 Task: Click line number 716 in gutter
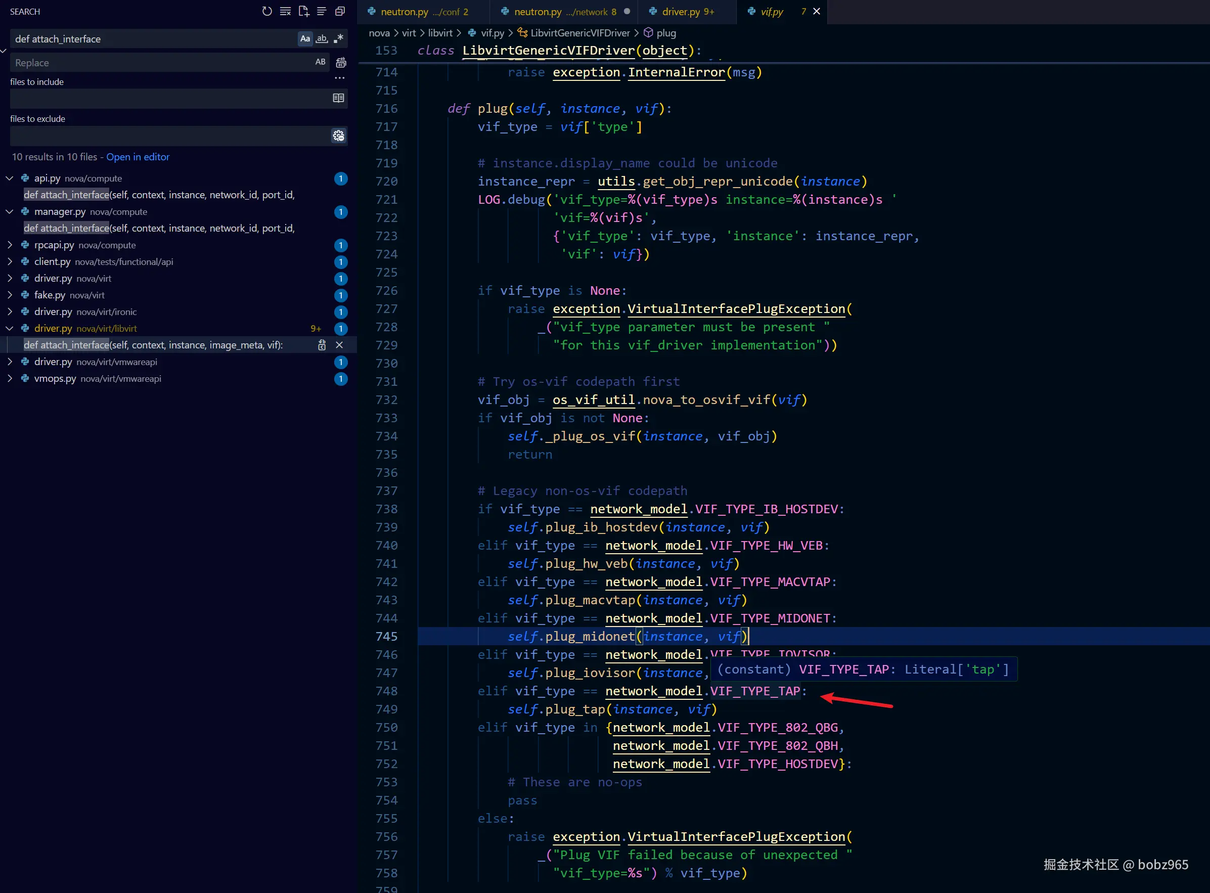[386, 109]
